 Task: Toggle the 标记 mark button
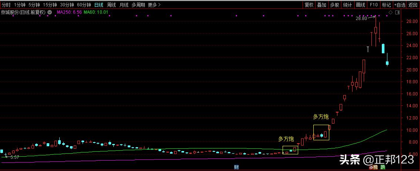coord(386,5)
